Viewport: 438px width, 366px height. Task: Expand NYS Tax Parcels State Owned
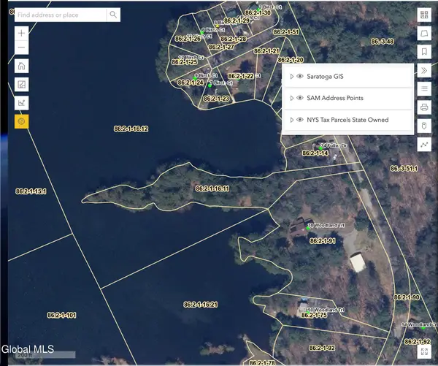(291, 119)
